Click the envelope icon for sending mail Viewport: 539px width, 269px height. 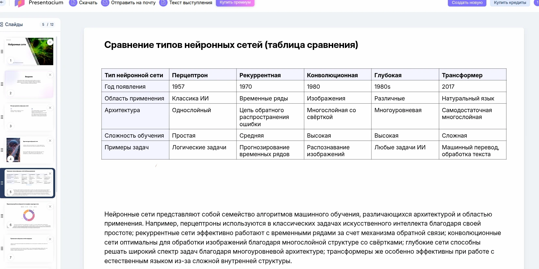[x=105, y=3]
